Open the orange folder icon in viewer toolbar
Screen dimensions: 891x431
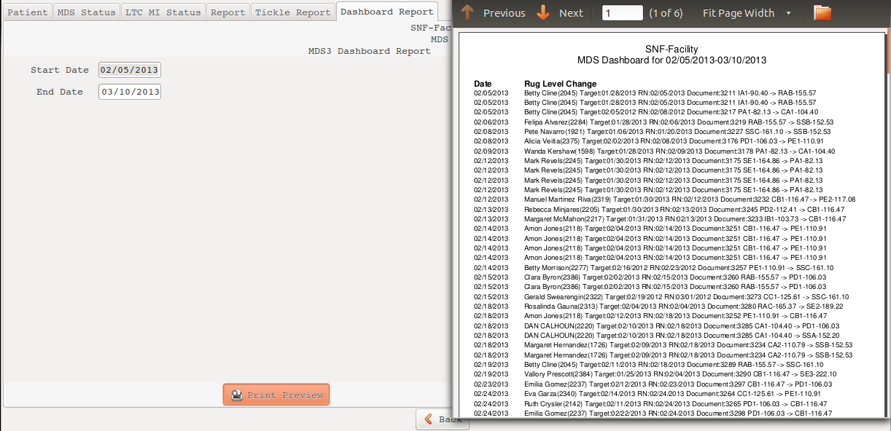[822, 13]
